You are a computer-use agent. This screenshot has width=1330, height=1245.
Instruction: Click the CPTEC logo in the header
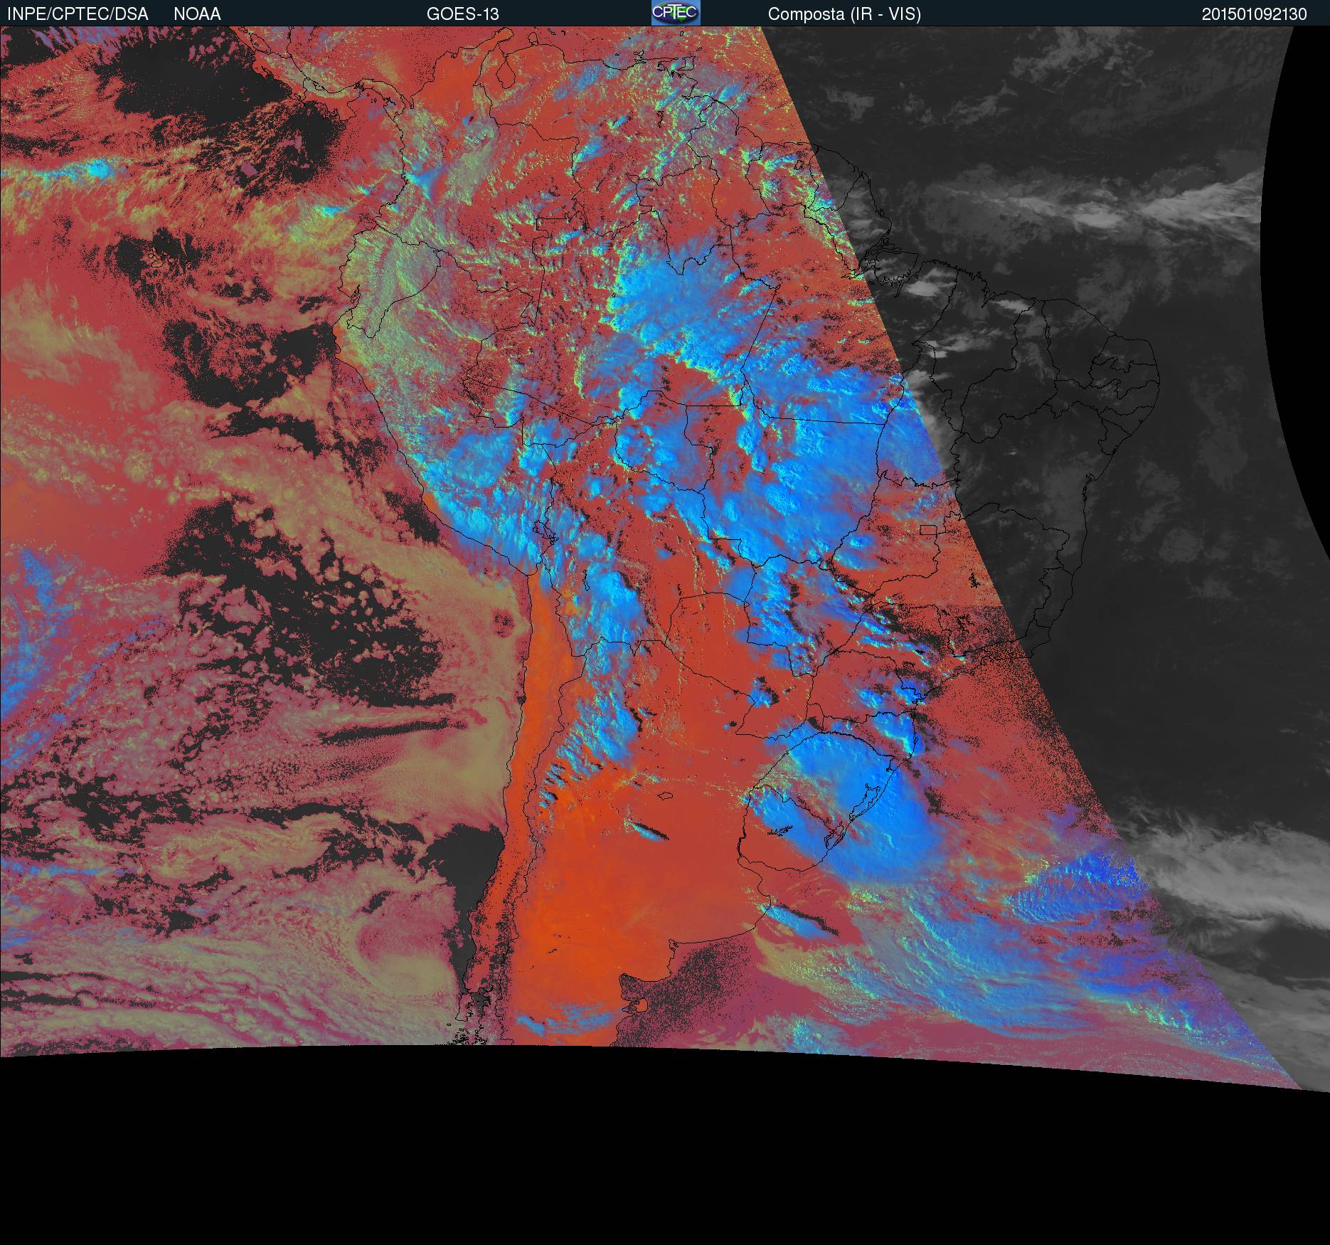676,13
